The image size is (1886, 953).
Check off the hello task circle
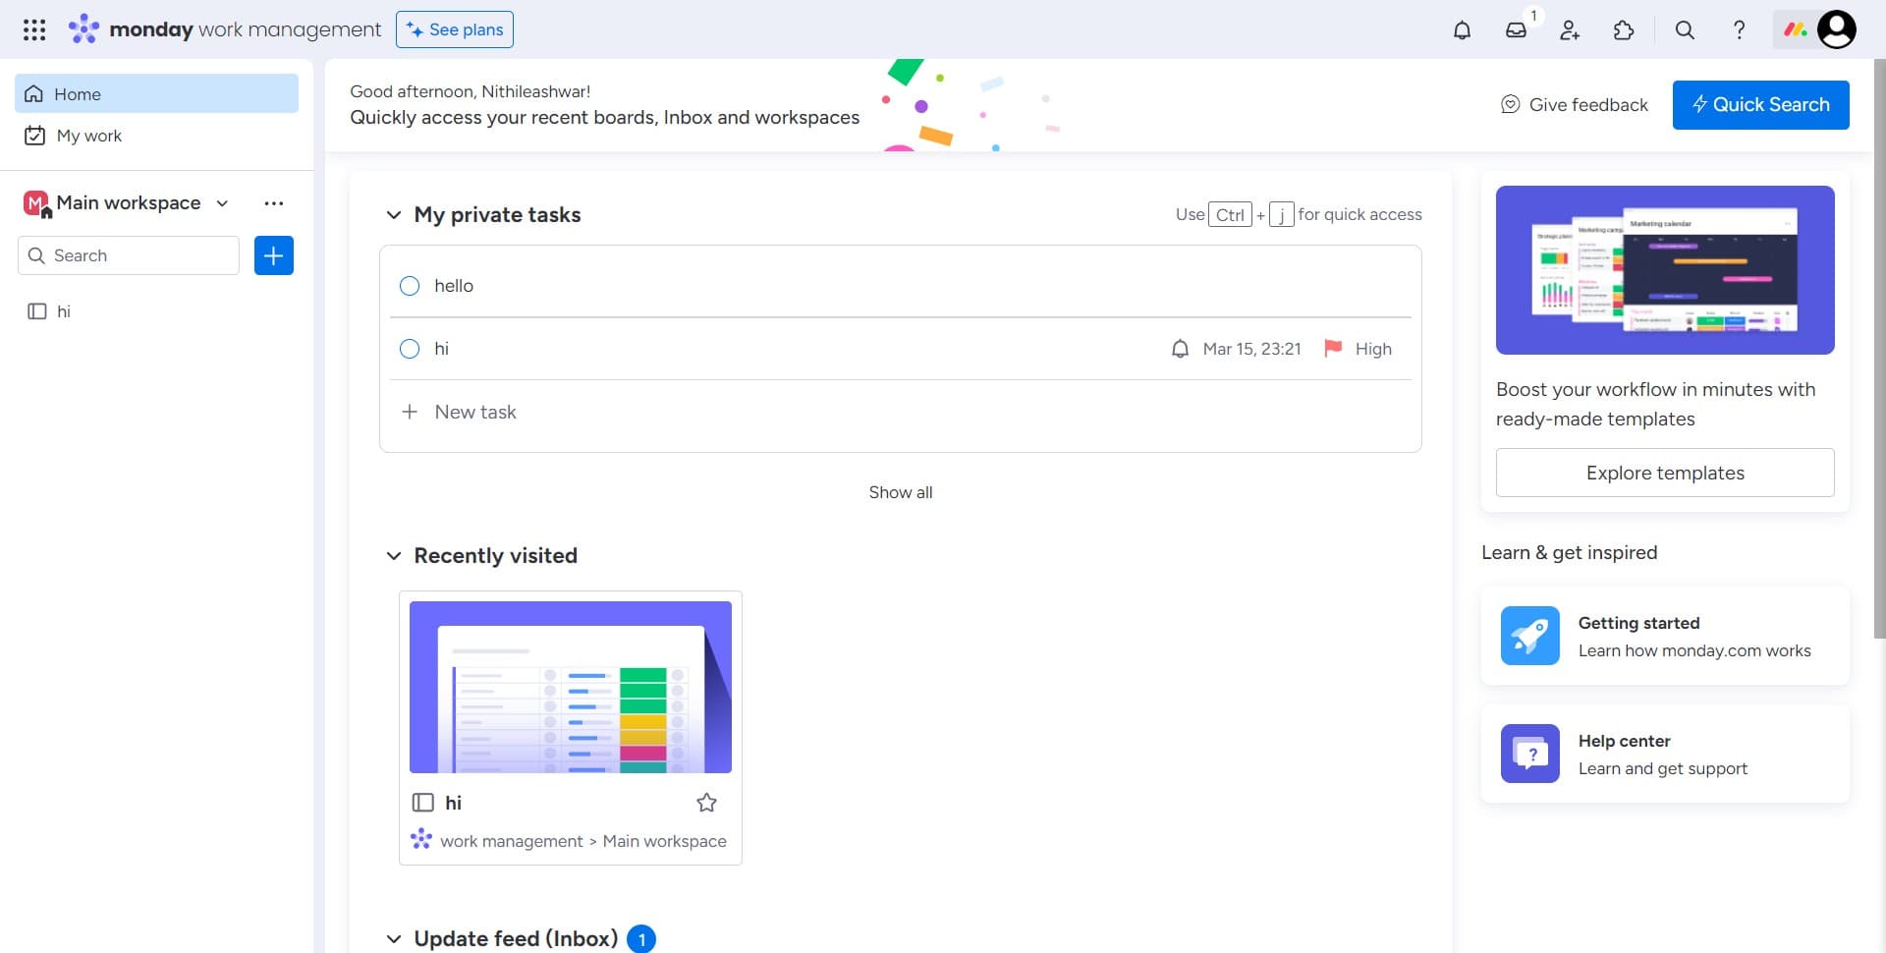point(410,286)
